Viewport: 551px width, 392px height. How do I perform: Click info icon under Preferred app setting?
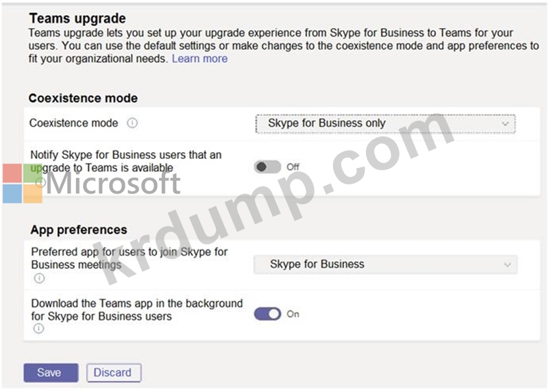[x=39, y=278]
